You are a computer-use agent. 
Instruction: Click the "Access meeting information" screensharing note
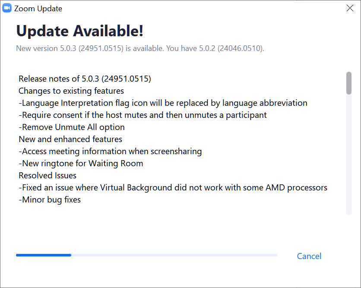click(110, 151)
